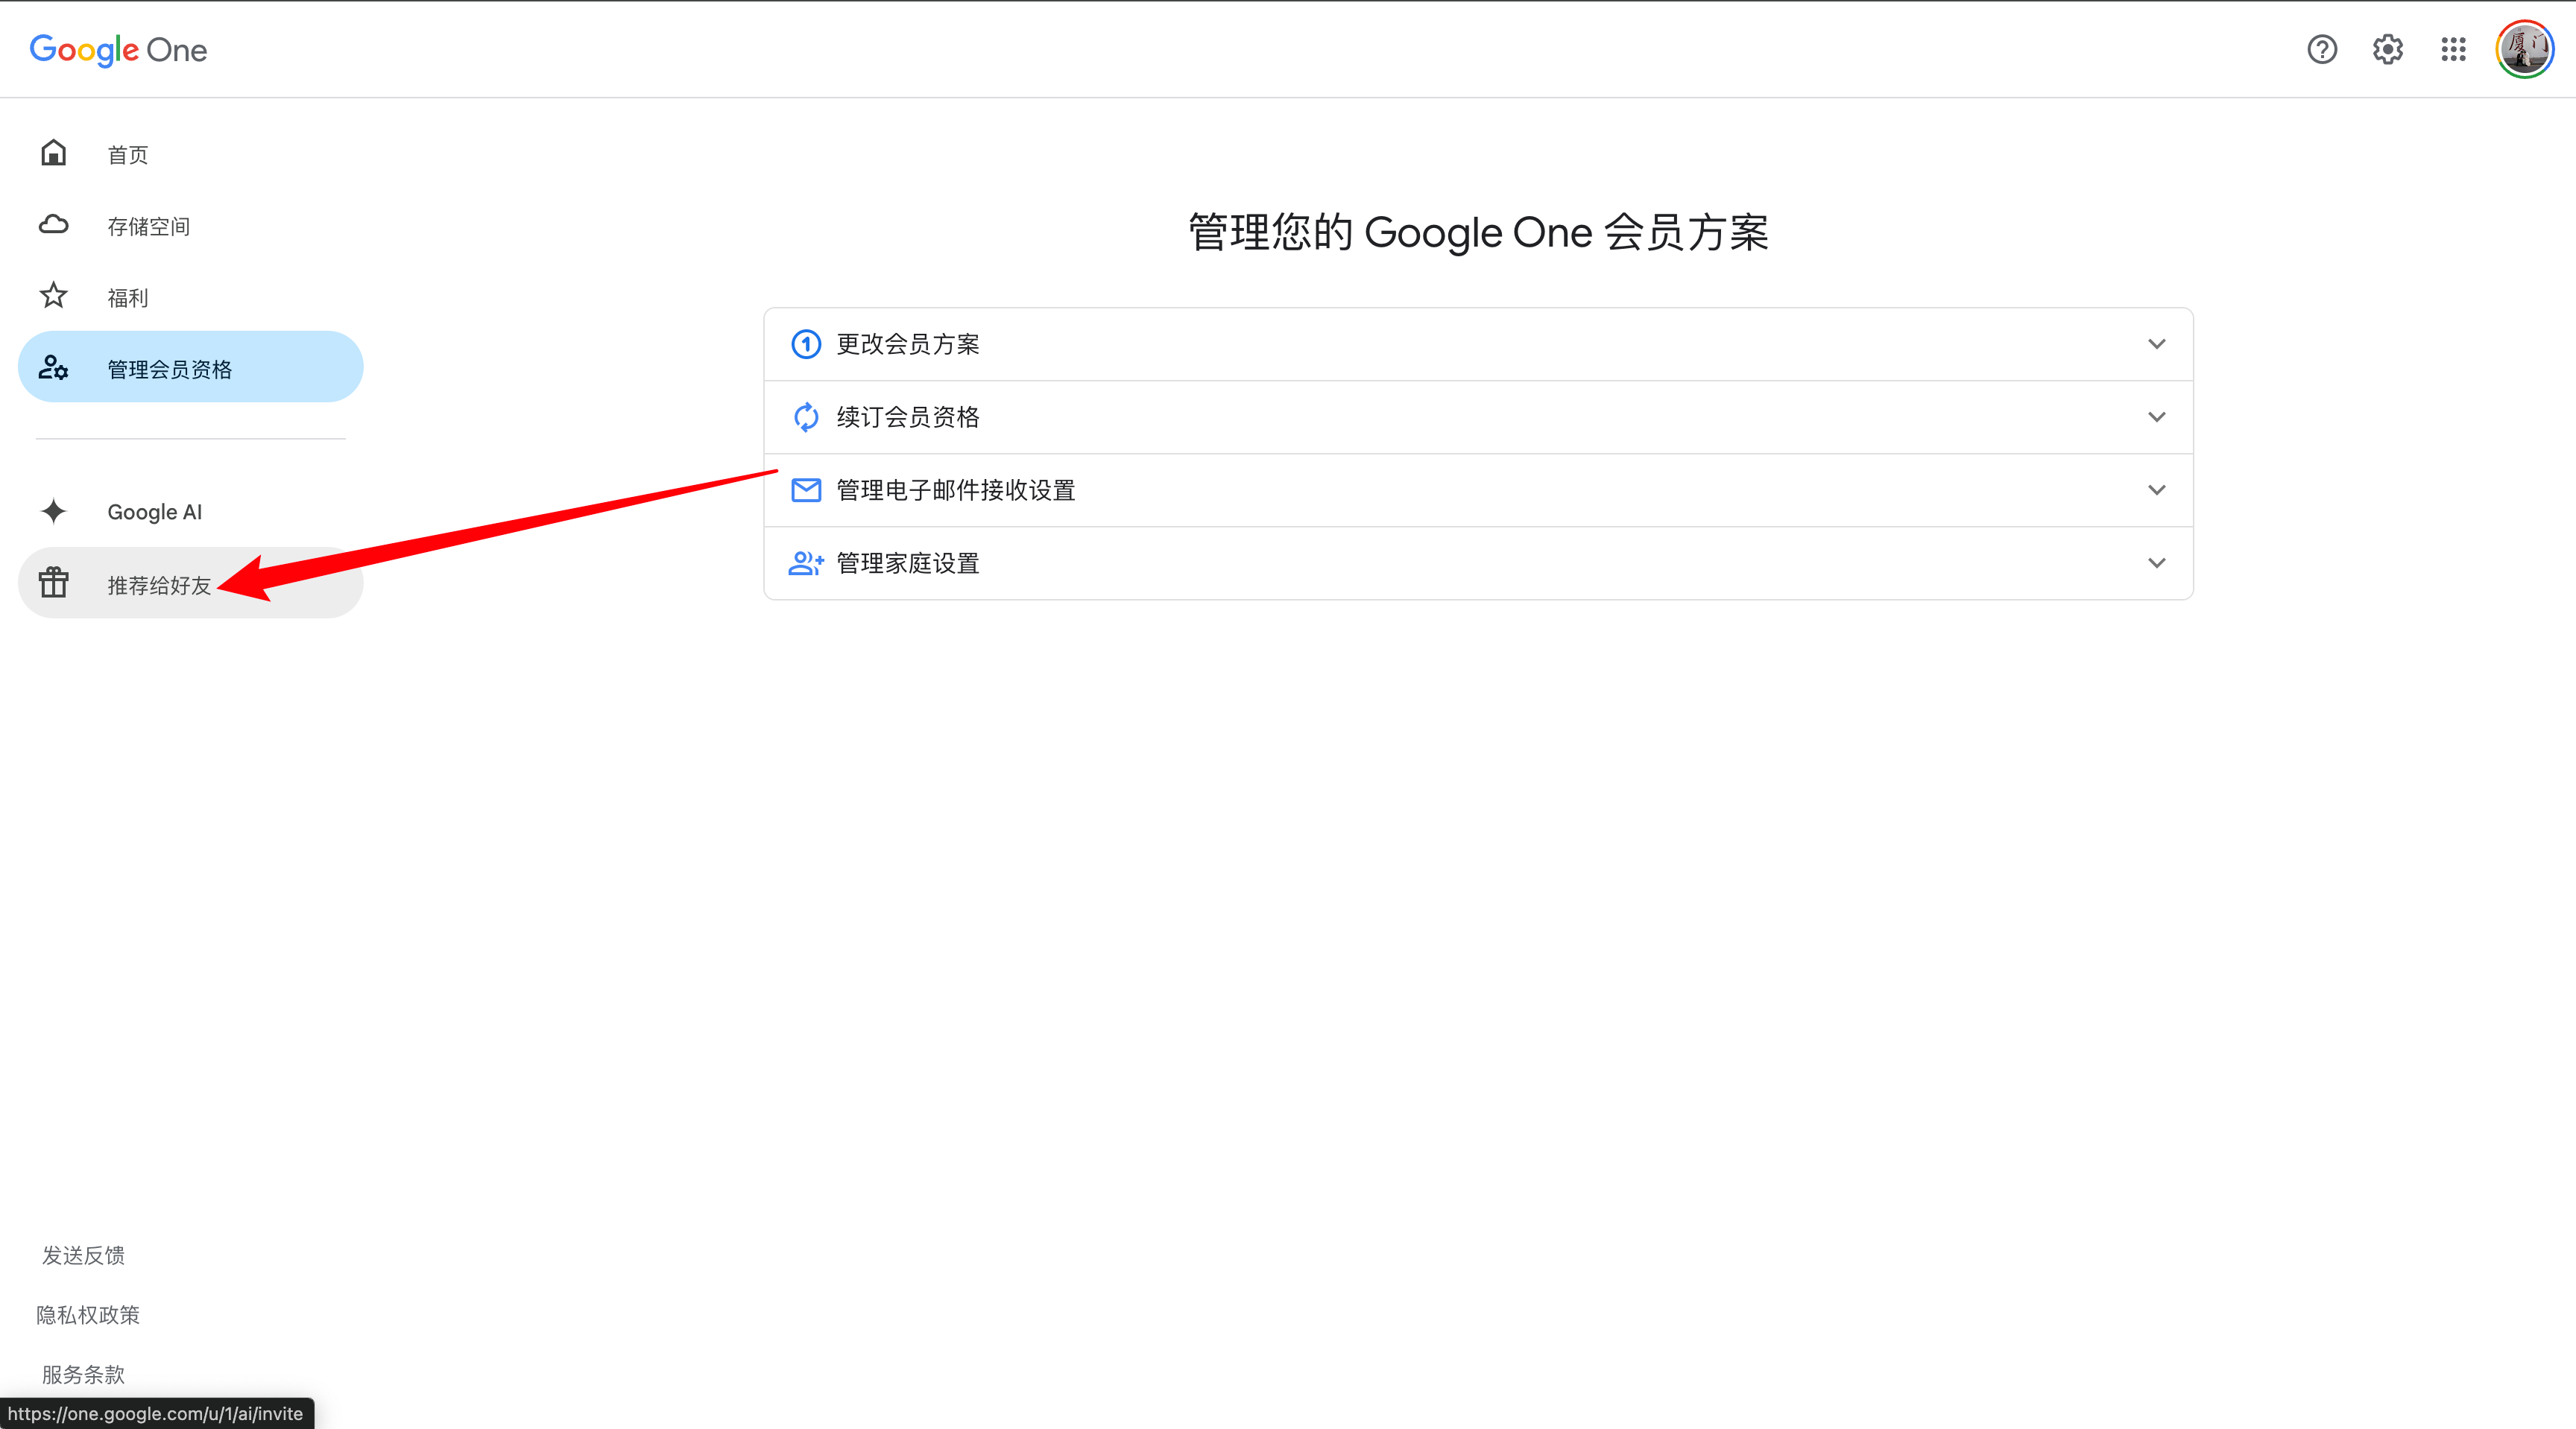Screen dimensions: 2576x1429
Task: Open the 发送反馈 link
Action: point(83,1255)
